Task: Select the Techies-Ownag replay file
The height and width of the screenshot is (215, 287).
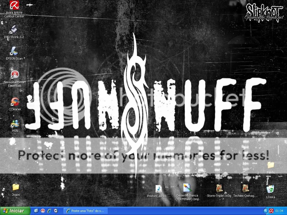Action: pos(245,191)
